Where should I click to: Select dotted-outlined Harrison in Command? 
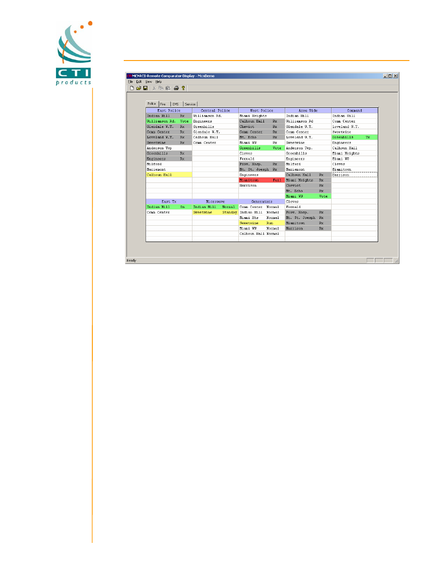354,175
